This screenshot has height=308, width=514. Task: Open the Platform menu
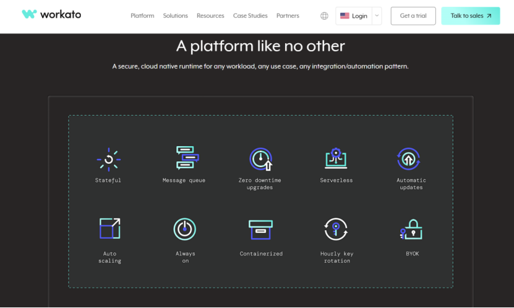click(x=142, y=16)
